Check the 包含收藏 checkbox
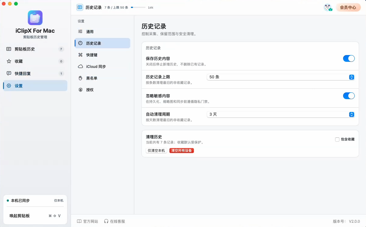 point(337,140)
